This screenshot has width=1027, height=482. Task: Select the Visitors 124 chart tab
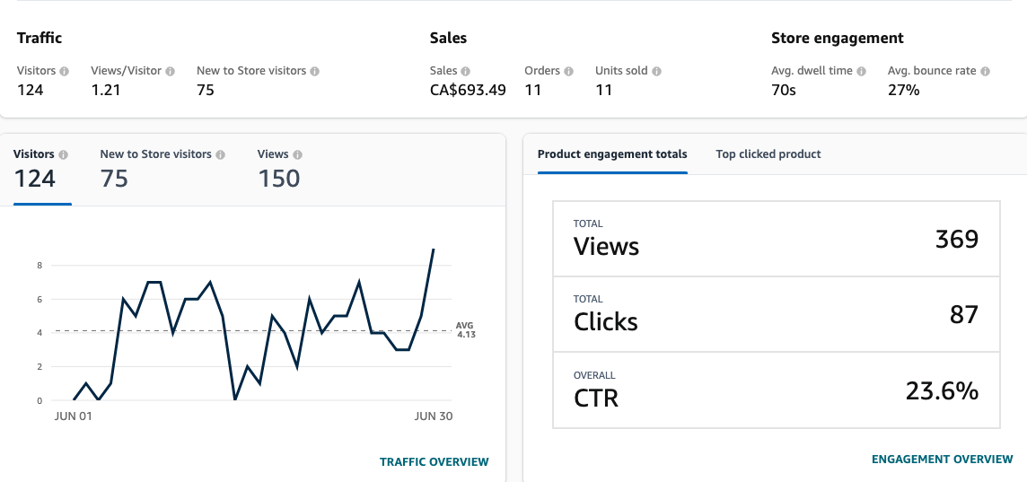point(41,169)
